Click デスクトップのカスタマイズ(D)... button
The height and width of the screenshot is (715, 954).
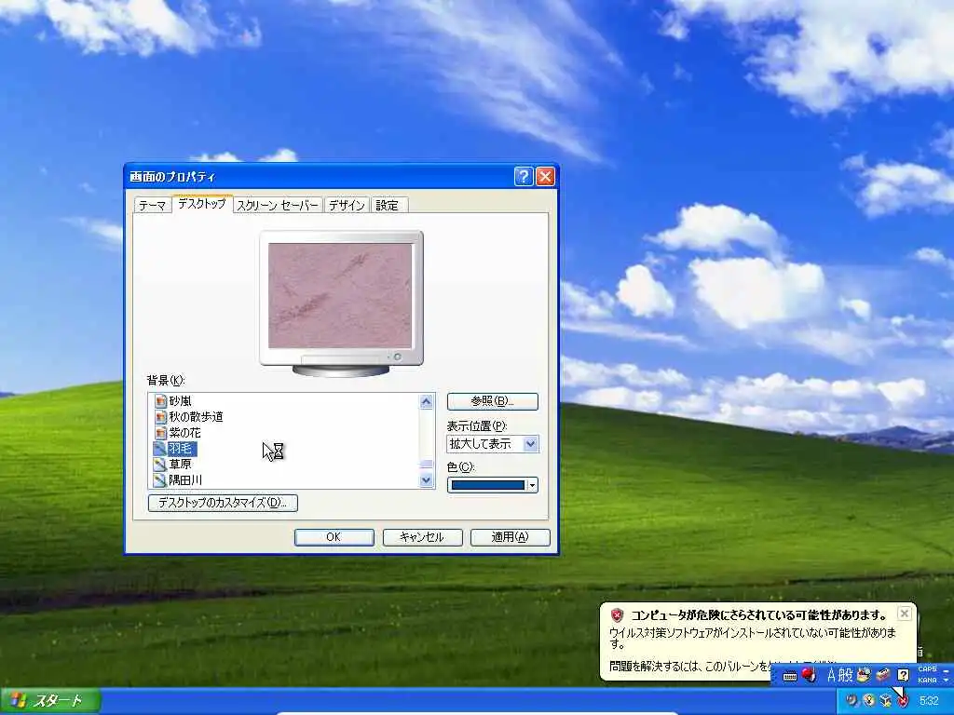pos(223,503)
